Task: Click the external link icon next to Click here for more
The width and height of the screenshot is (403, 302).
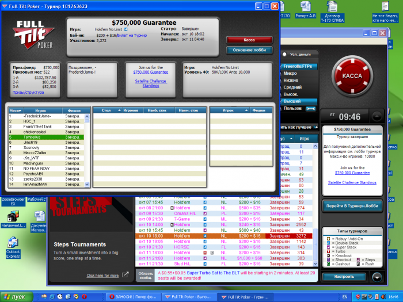Action: (x=125, y=275)
